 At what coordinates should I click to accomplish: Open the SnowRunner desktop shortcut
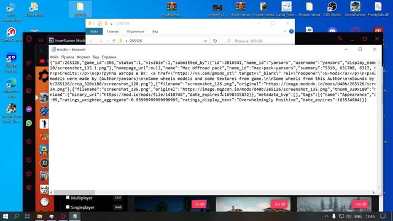click(355, 9)
